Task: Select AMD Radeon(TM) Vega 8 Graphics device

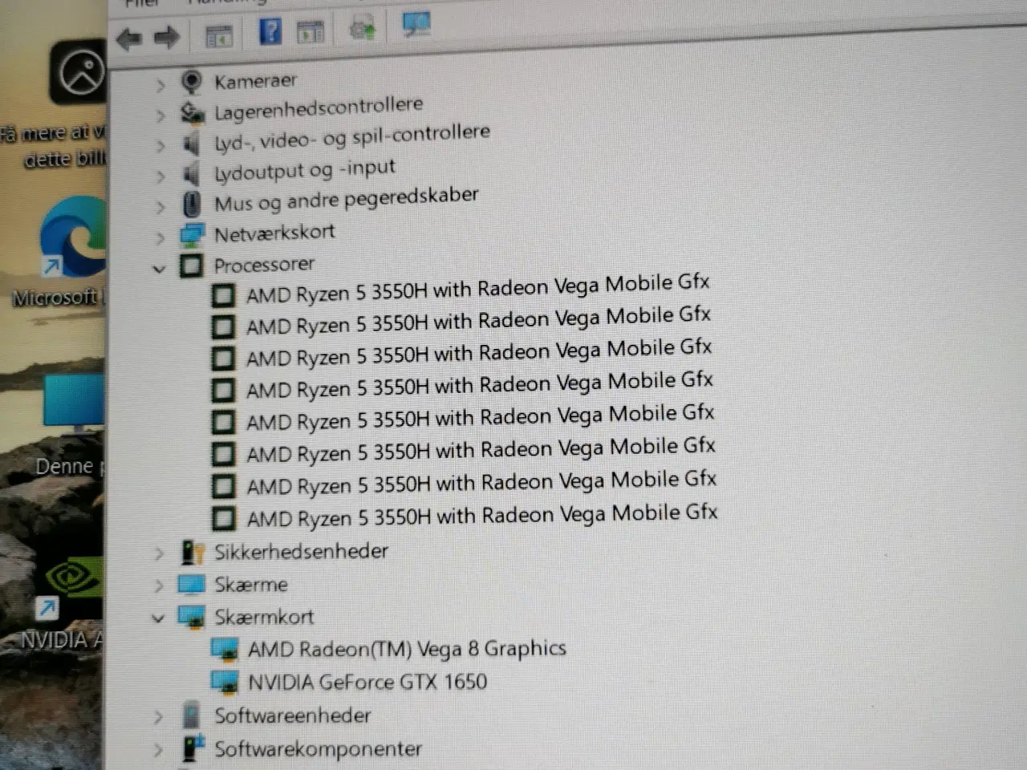Action: [407, 648]
